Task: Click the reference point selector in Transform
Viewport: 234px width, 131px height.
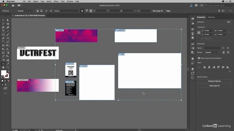Action: tap(199, 32)
